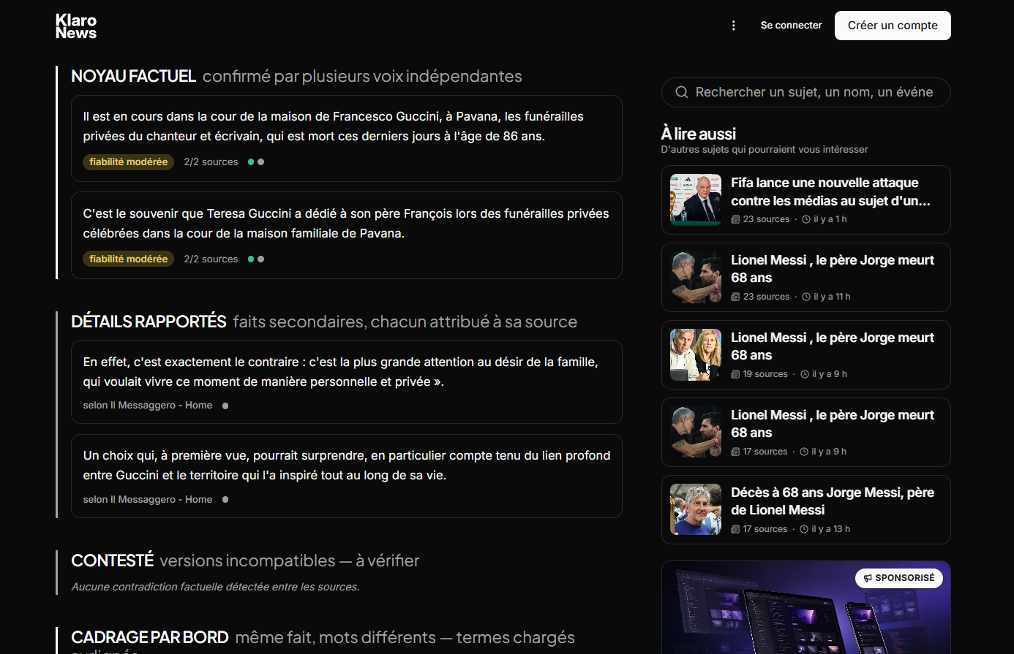Screen dimensions: 1014x654
Task: Click the green source dot in the Francesco Guccini funérailles card
Action: [x=251, y=162]
